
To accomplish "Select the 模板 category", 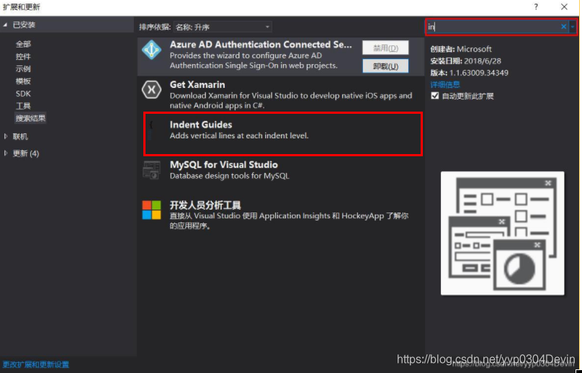I will [x=23, y=81].
